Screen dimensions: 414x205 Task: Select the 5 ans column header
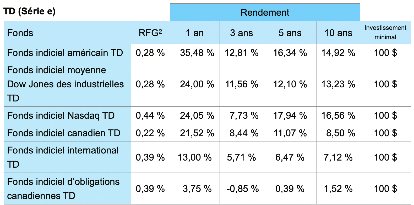click(290, 33)
